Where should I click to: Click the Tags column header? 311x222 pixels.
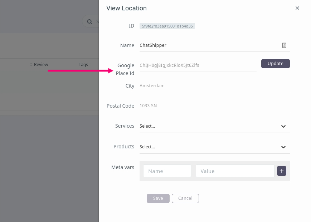(x=83, y=65)
